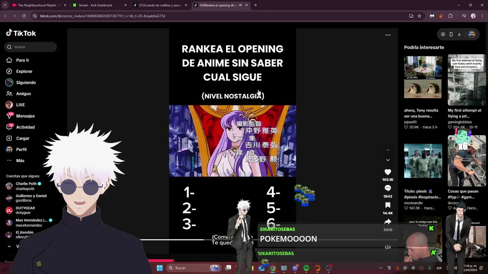
Task: Open Mensajes inbox
Action: 25,116
